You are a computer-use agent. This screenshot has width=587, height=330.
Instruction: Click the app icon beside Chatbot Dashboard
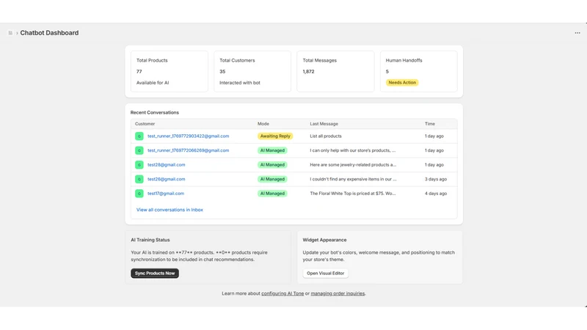pyautogui.click(x=10, y=33)
